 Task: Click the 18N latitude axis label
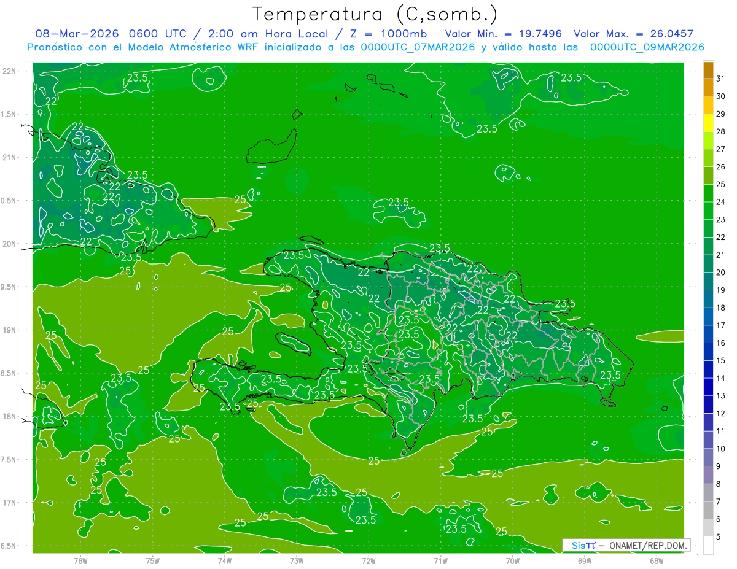10,416
